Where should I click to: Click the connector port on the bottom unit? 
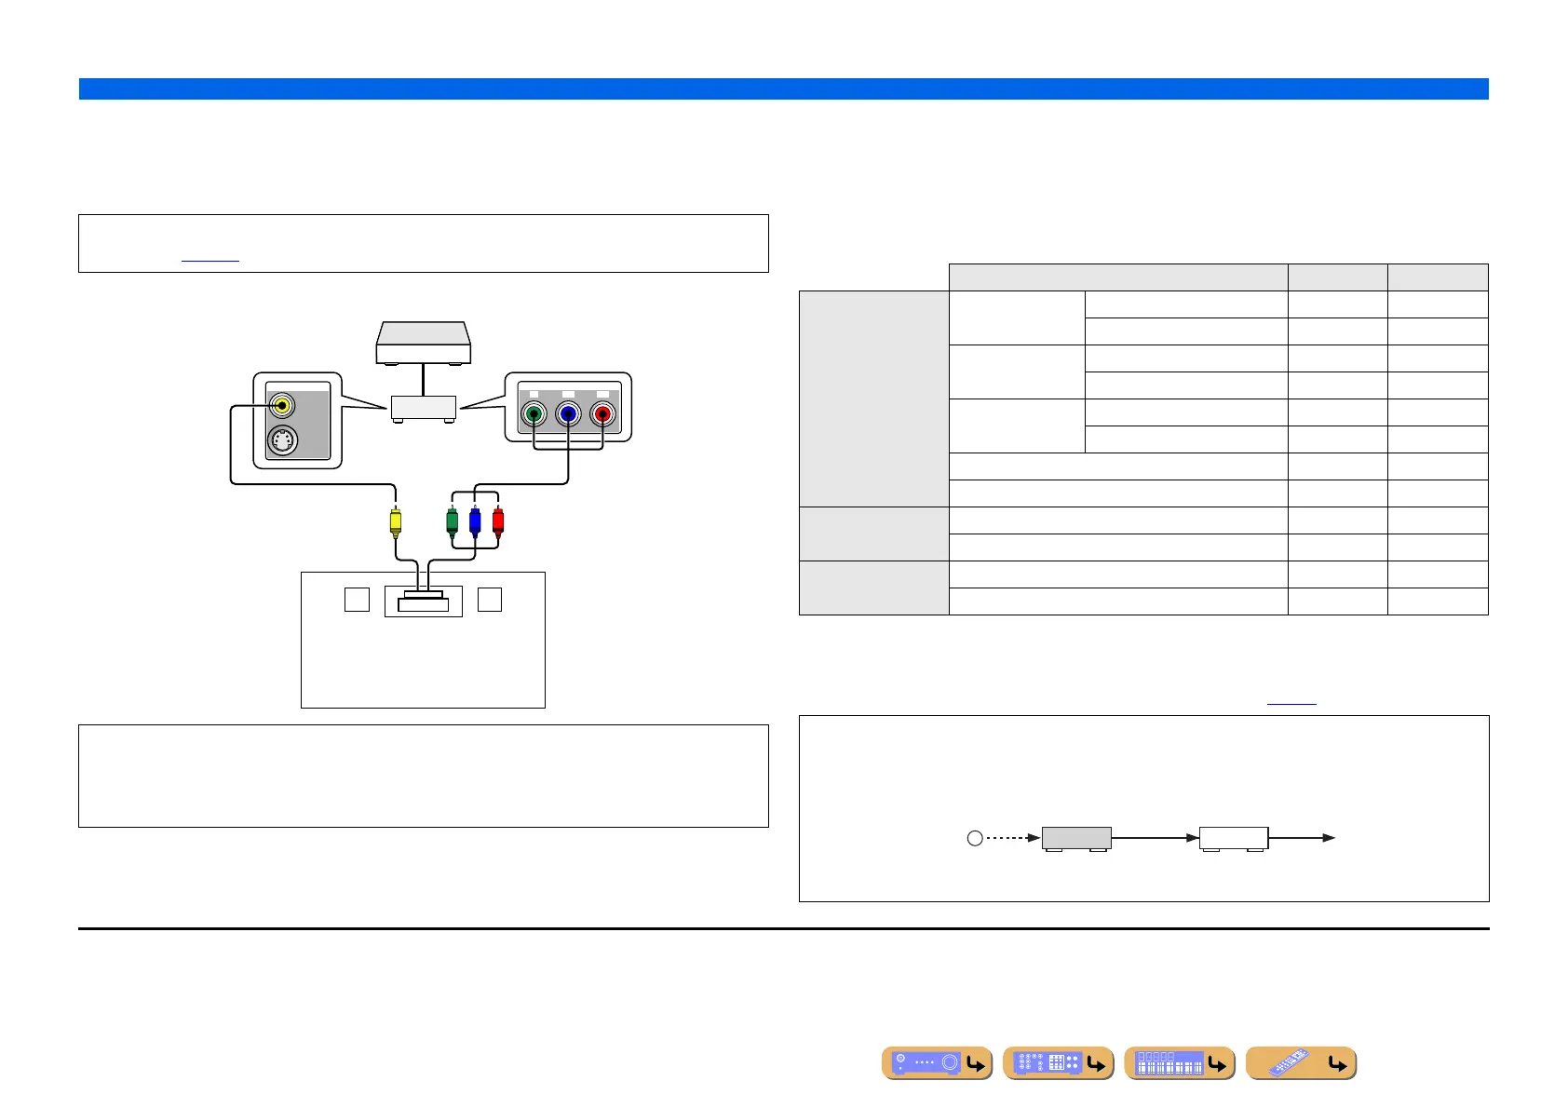tap(424, 601)
